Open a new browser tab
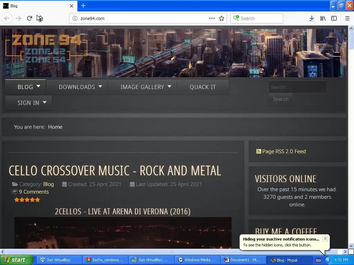This screenshot has width=354, height=265. tap(83, 6)
